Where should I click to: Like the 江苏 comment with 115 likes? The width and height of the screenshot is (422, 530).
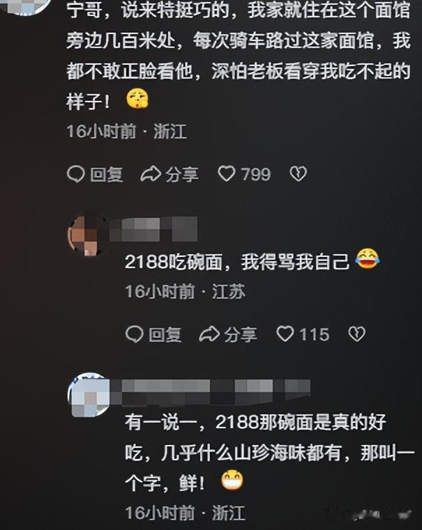pyautogui.click(x=285, y=334)
